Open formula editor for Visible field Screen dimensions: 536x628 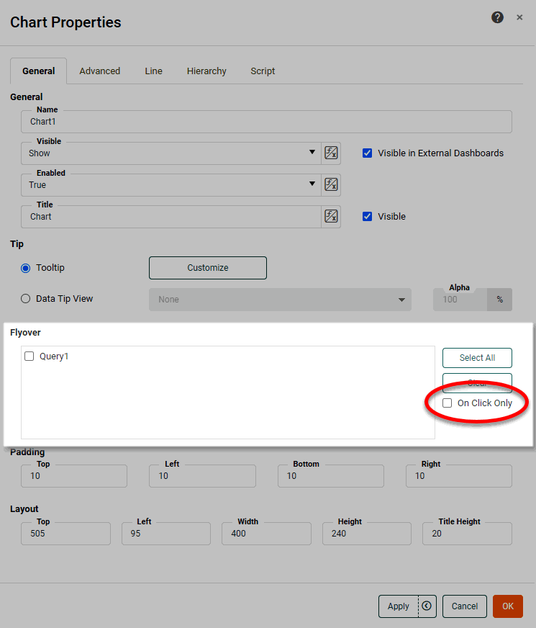[x=331, y=153]
